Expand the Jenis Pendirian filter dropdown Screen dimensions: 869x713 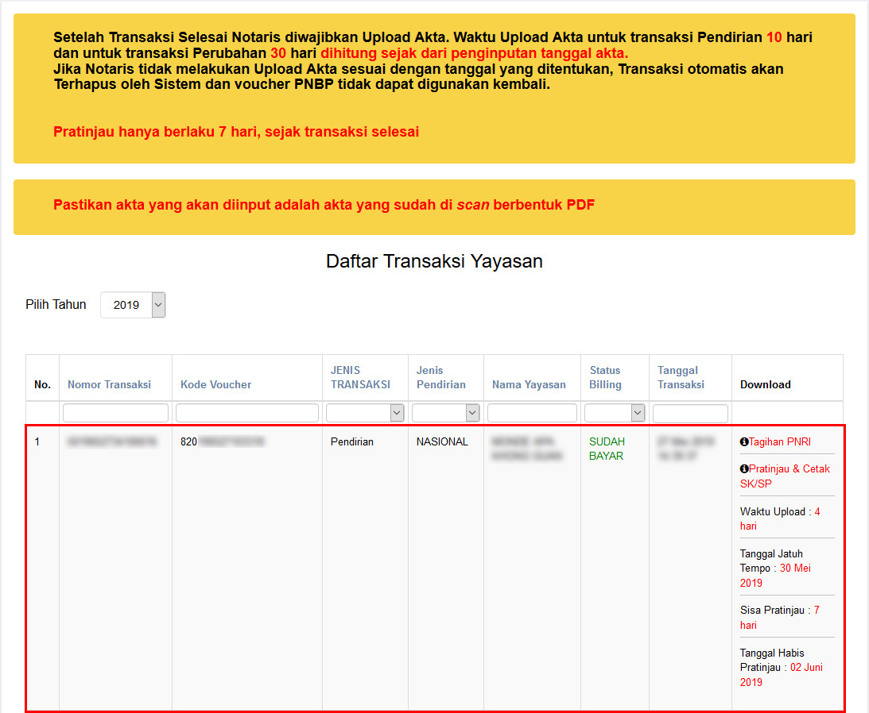[445, 413]
